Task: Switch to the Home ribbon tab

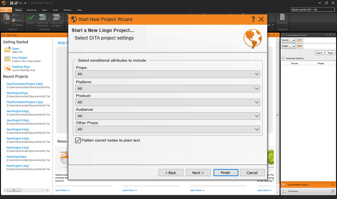Action: click(18, 10)
